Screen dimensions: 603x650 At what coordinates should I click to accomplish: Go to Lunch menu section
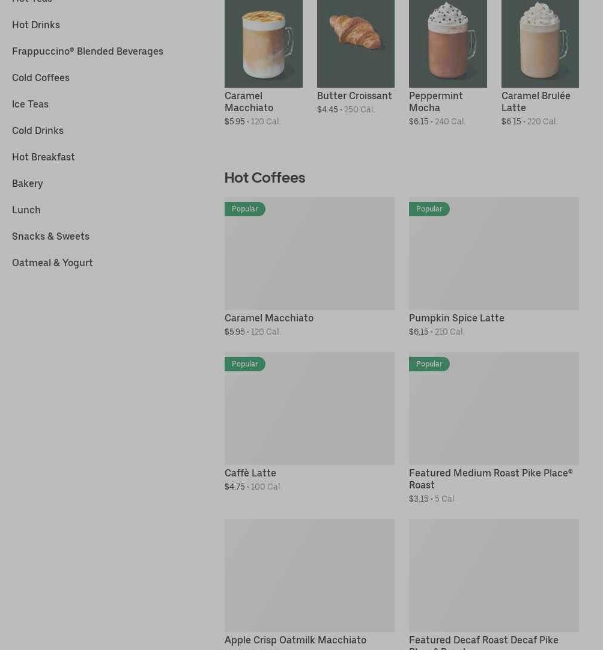tap(26, 210)
